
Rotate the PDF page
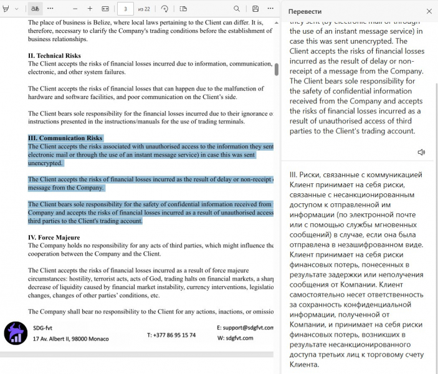tap(164, 9)
